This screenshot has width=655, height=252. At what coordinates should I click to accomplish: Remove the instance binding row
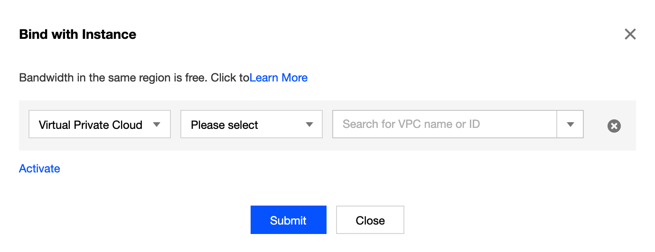[x=614, y=126]
